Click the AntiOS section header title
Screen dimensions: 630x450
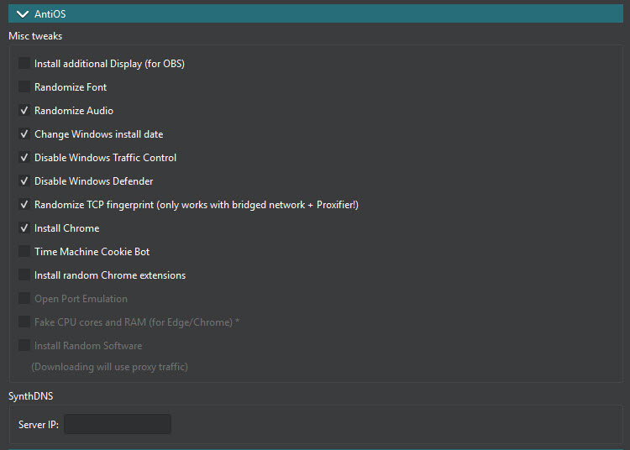tap(50, 13)
